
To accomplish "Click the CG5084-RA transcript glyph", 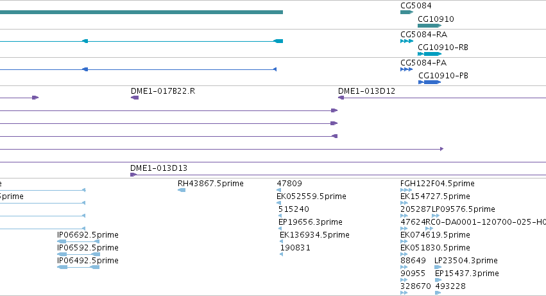I will (x=407, y=41).
